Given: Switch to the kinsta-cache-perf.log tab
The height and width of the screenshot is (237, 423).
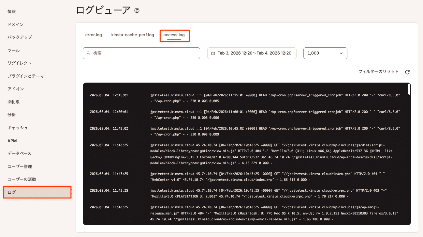Looking at the screenshot, I should [132, 35].
